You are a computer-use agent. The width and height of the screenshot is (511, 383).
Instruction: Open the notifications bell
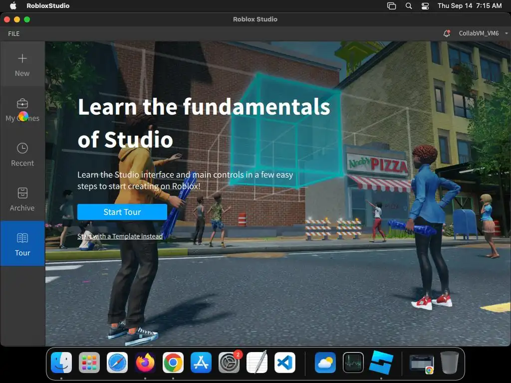tap(447, 33)
